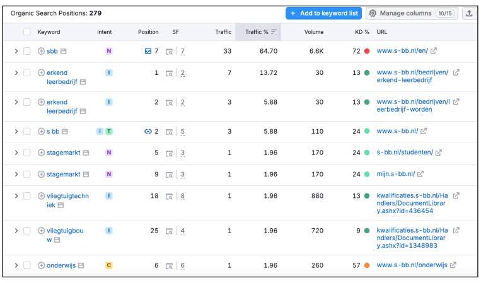Expand the vliegtuigbouw row details
Image resolution: width=481 pixels, height=283 pixels.
click(x=16, y=231)
